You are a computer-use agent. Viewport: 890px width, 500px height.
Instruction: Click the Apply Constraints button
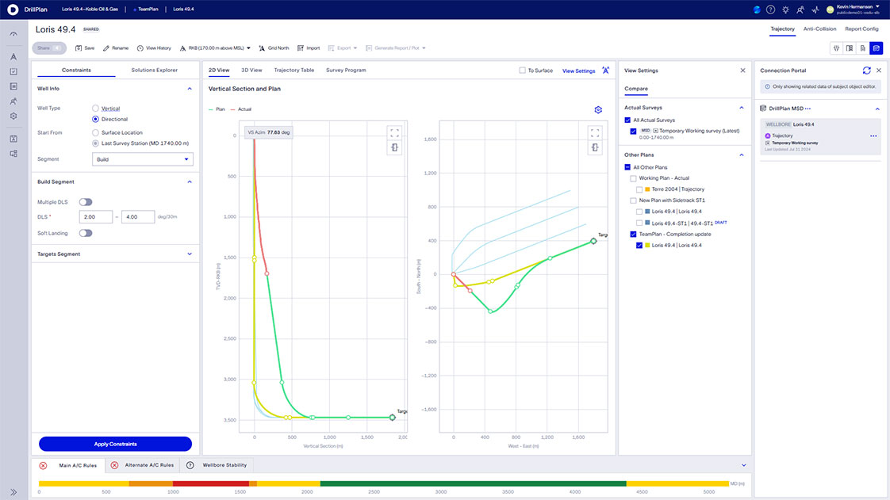coord(115,444)
